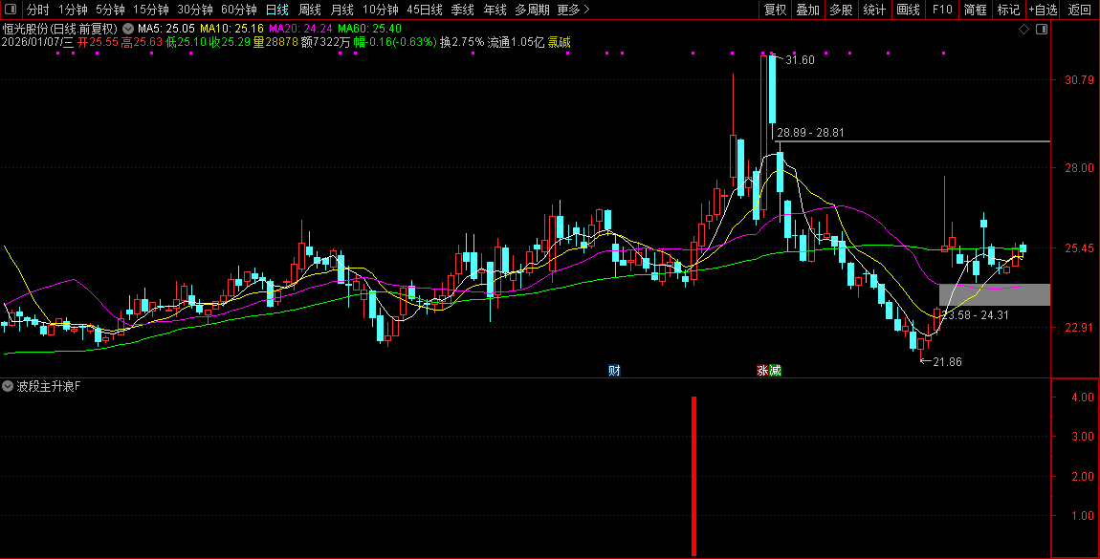Click the 财 financial event marker
The image size is (1100, 559).
click(x=614, y=370)
